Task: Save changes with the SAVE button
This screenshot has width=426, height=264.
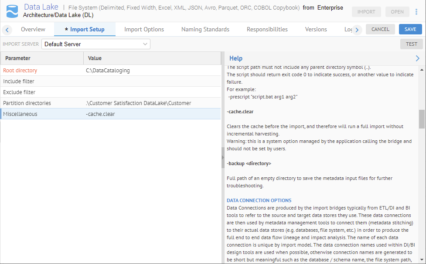Action: tap(410, 29)
